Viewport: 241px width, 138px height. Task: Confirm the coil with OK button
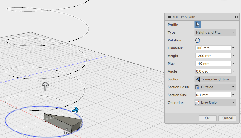[208, 118]
